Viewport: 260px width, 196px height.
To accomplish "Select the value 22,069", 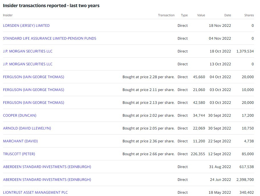I will (199, 128).
